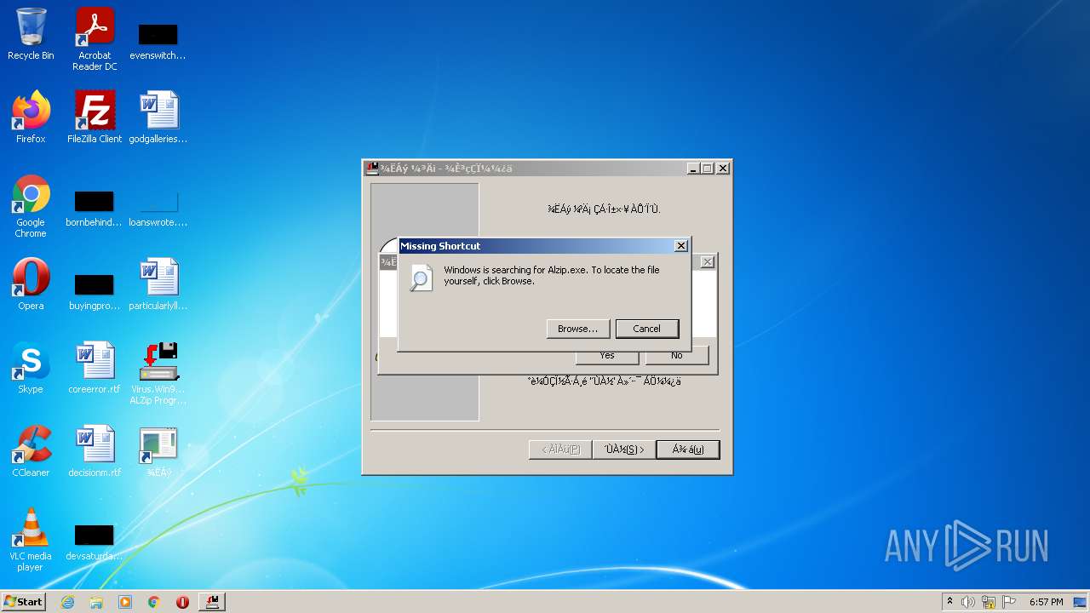Open Firefox desktop shortcut
The width and height of the screenshot is (1090, 613).
click(31, 117)
